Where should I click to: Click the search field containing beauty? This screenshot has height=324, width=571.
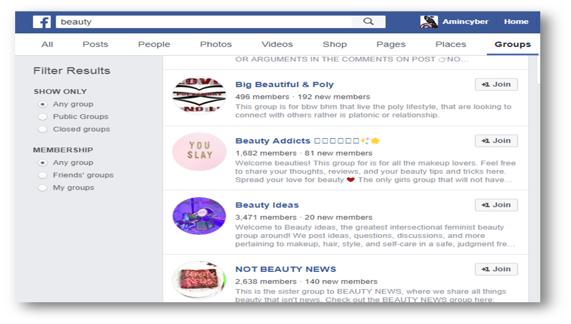[x=204, y=22]
